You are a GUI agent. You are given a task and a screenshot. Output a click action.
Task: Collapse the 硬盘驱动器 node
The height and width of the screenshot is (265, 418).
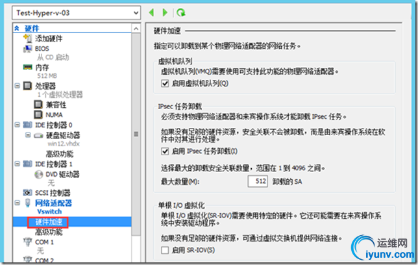pyautogui.click(x=28, y=135)
